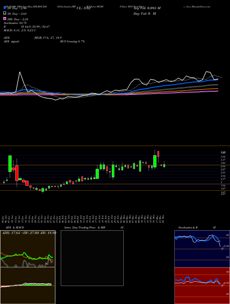Screen dimensions: 230x304
Task: Open the MACD histogram chart below the ADX chart
Action: tap(28, 286)
